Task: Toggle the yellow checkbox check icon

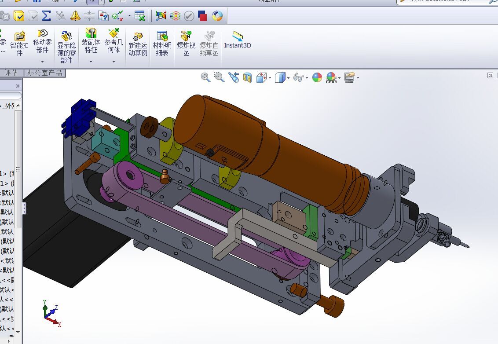Action: (x=19, y=15)
